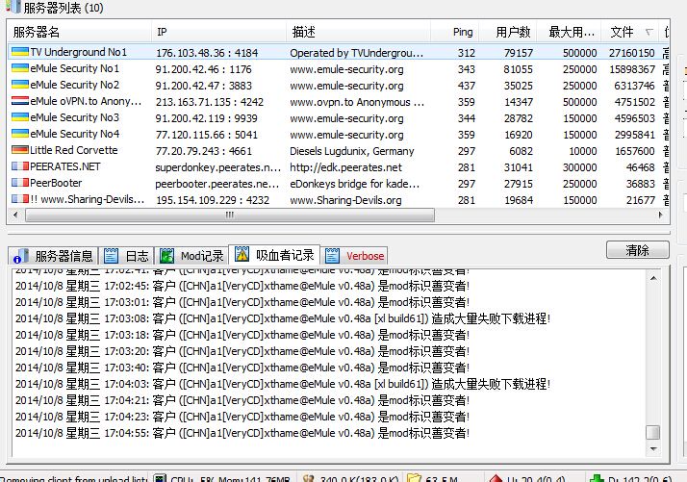
Task: Click the flag icon of eMule Security No1
Action: click(x=19, y=68)
